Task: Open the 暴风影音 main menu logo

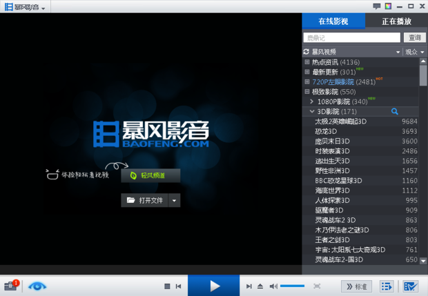Action: [25, 7]
